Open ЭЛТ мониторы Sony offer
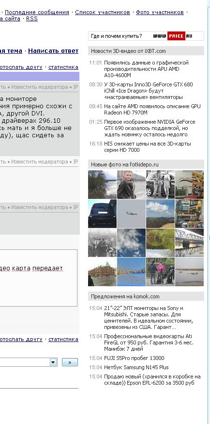 pyautogui.click(x=148, y=318)
